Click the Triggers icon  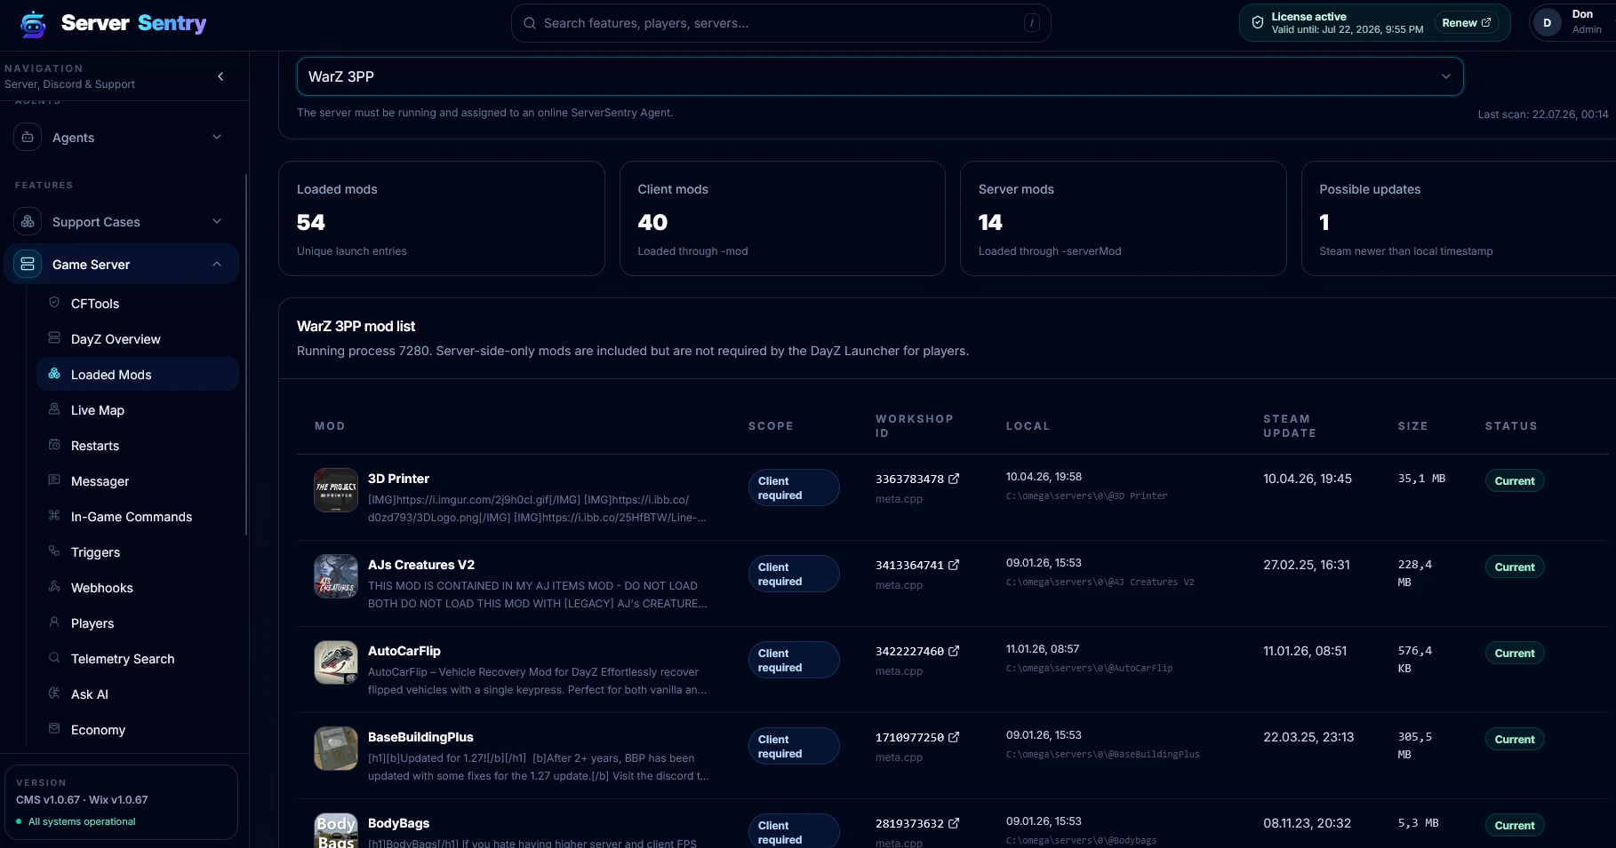pos(54,551)
